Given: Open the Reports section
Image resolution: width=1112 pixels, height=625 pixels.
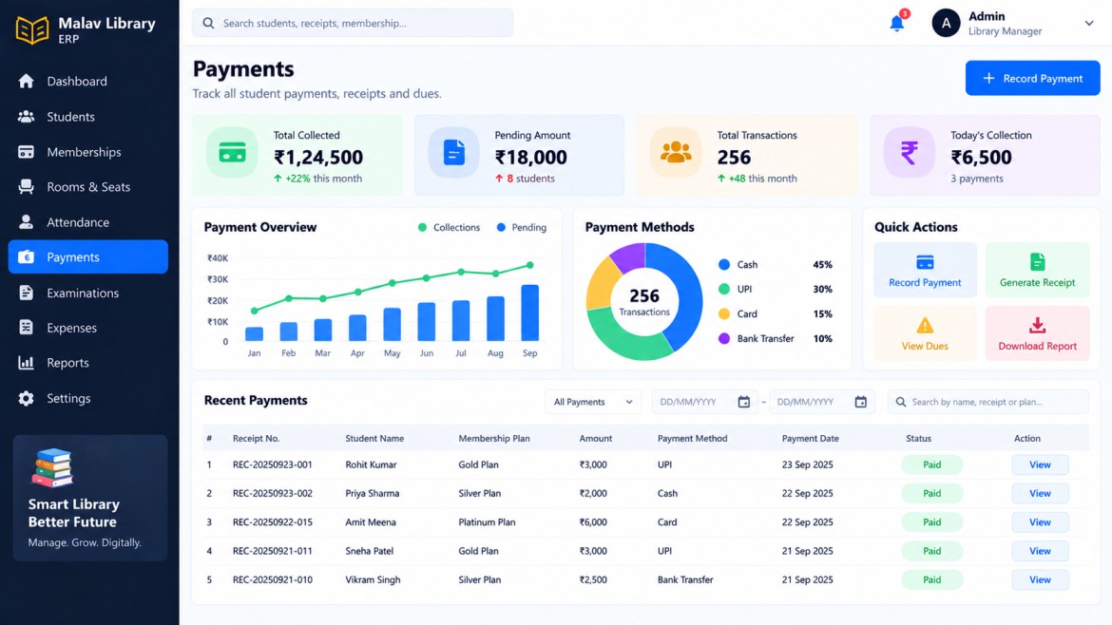Looking at the screenshot, I should pyautogui.click(x=88, y=362).
